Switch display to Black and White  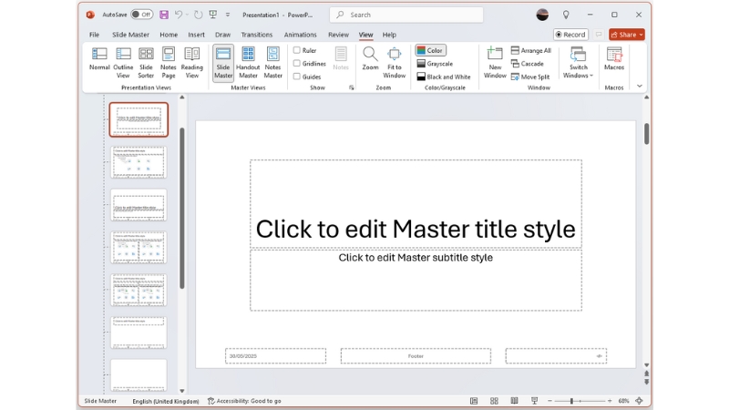[444, 77]
